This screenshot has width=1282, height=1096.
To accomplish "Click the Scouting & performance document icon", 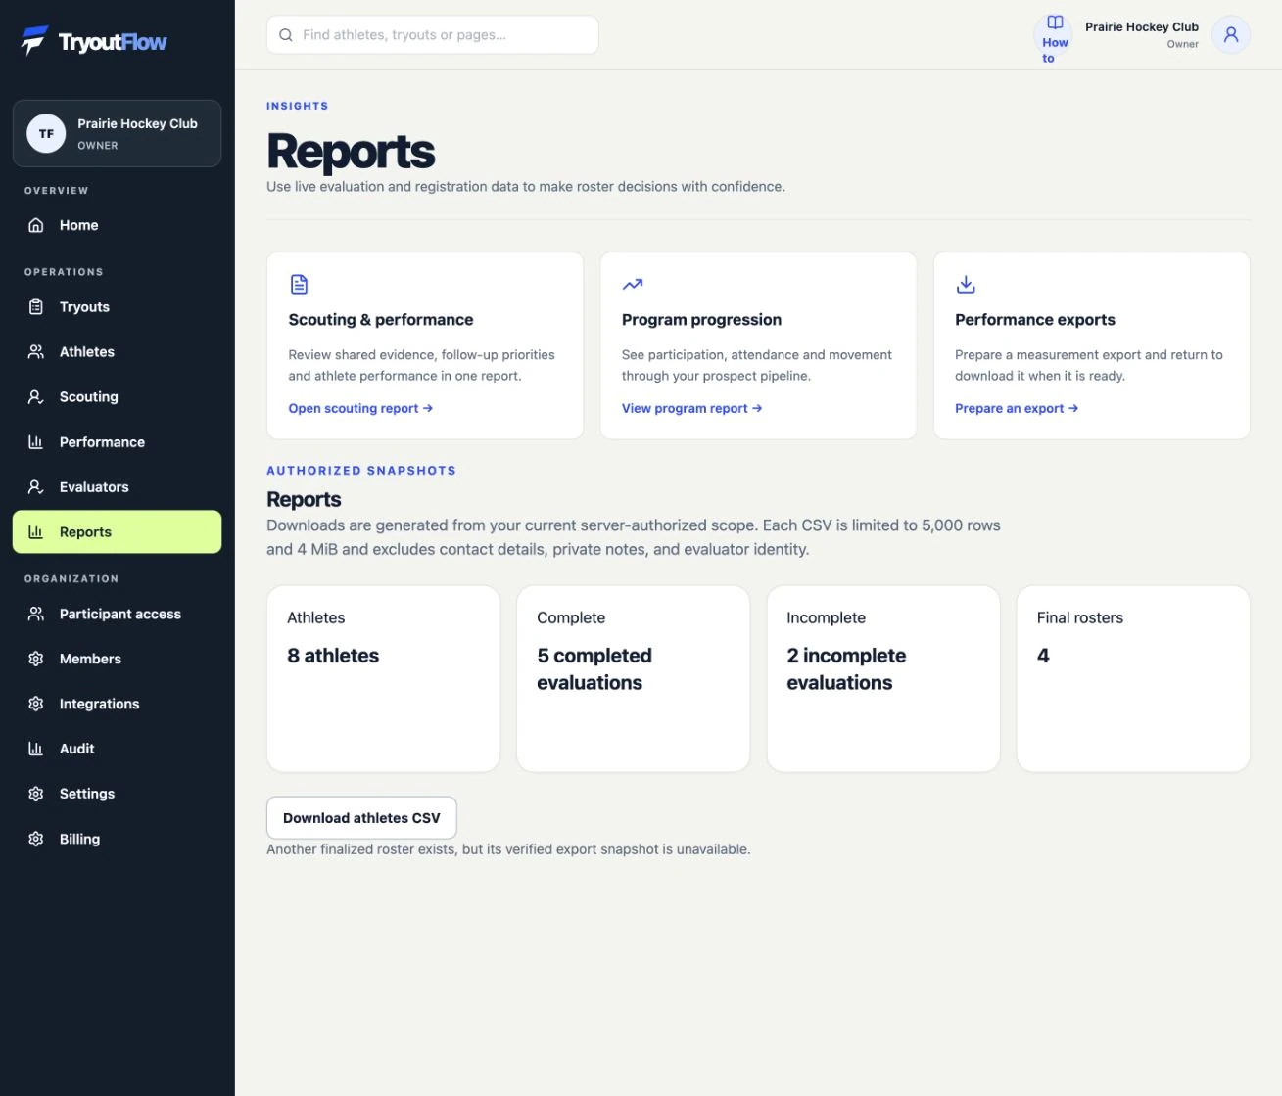I will point(300,285).
